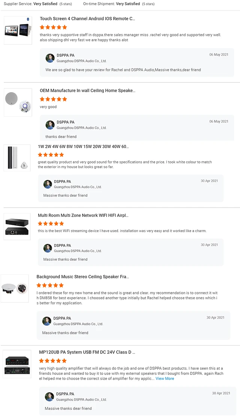Click star rating of the 'very good' review

tap(53, 99)
